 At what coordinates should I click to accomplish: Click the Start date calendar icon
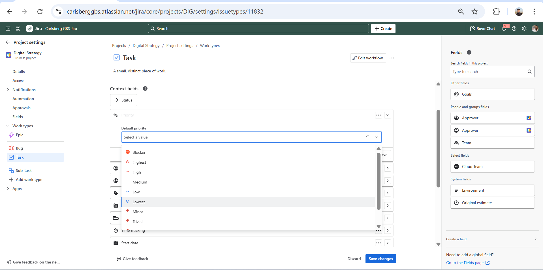[116, 243]
